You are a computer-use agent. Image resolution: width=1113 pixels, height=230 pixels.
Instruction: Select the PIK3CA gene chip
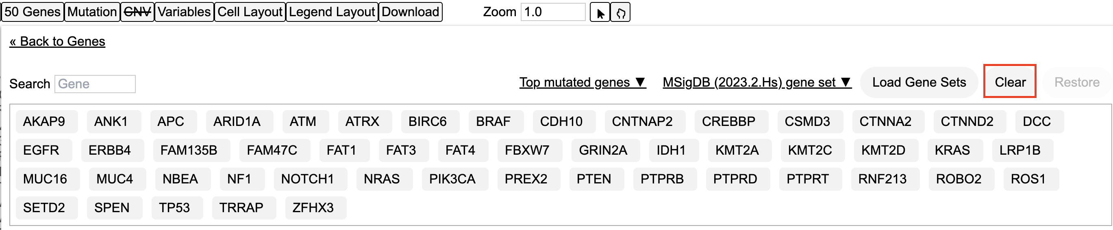[x=452, y=179]
